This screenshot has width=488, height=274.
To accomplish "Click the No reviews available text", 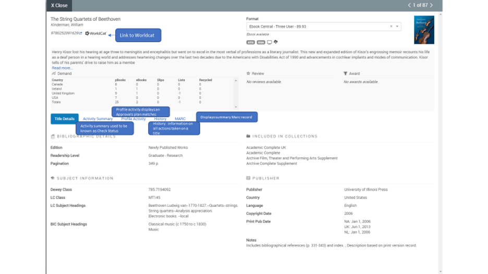I will click(264, 82).
